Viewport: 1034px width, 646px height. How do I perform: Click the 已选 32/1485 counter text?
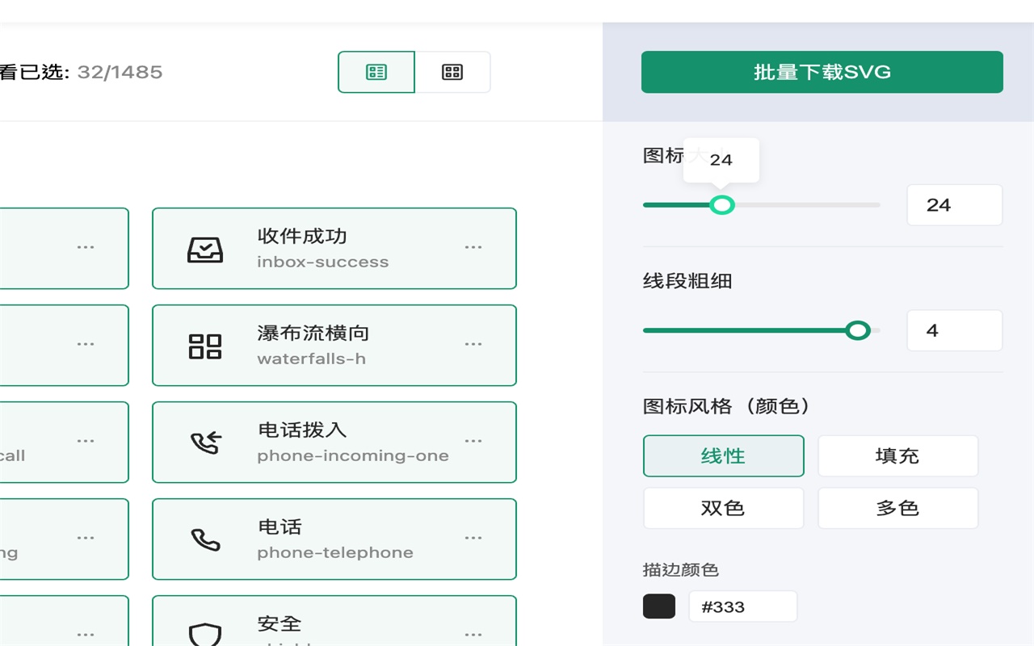point(82,72)
